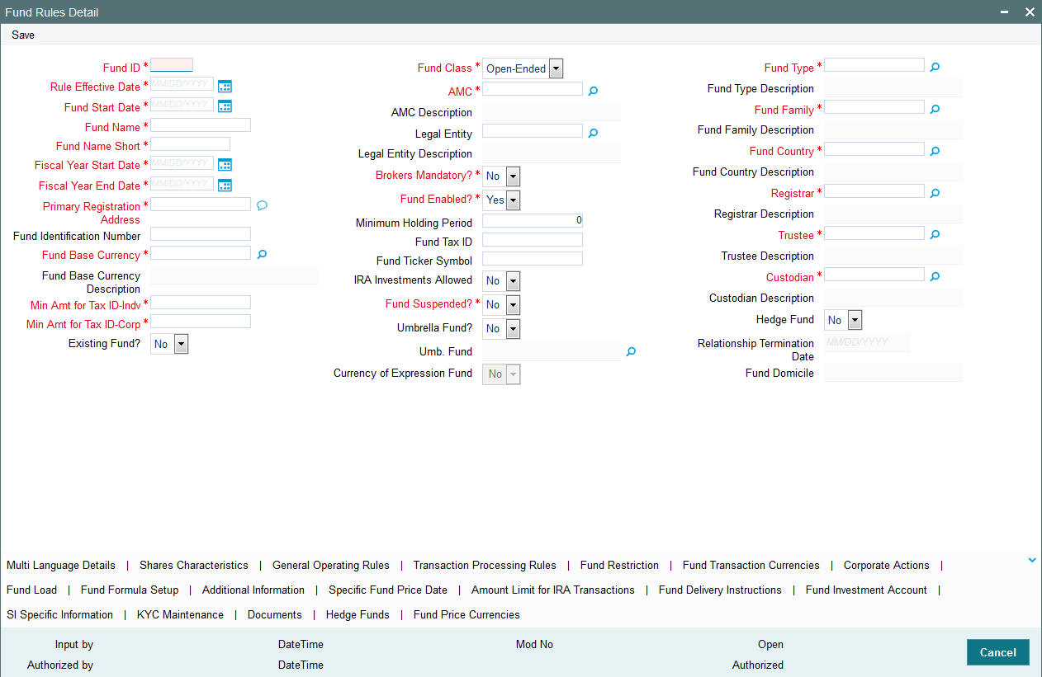1042x677 pixels.
Task: Open the Brokers Mandatory dropdown
Action: click(x=501, y=176)
